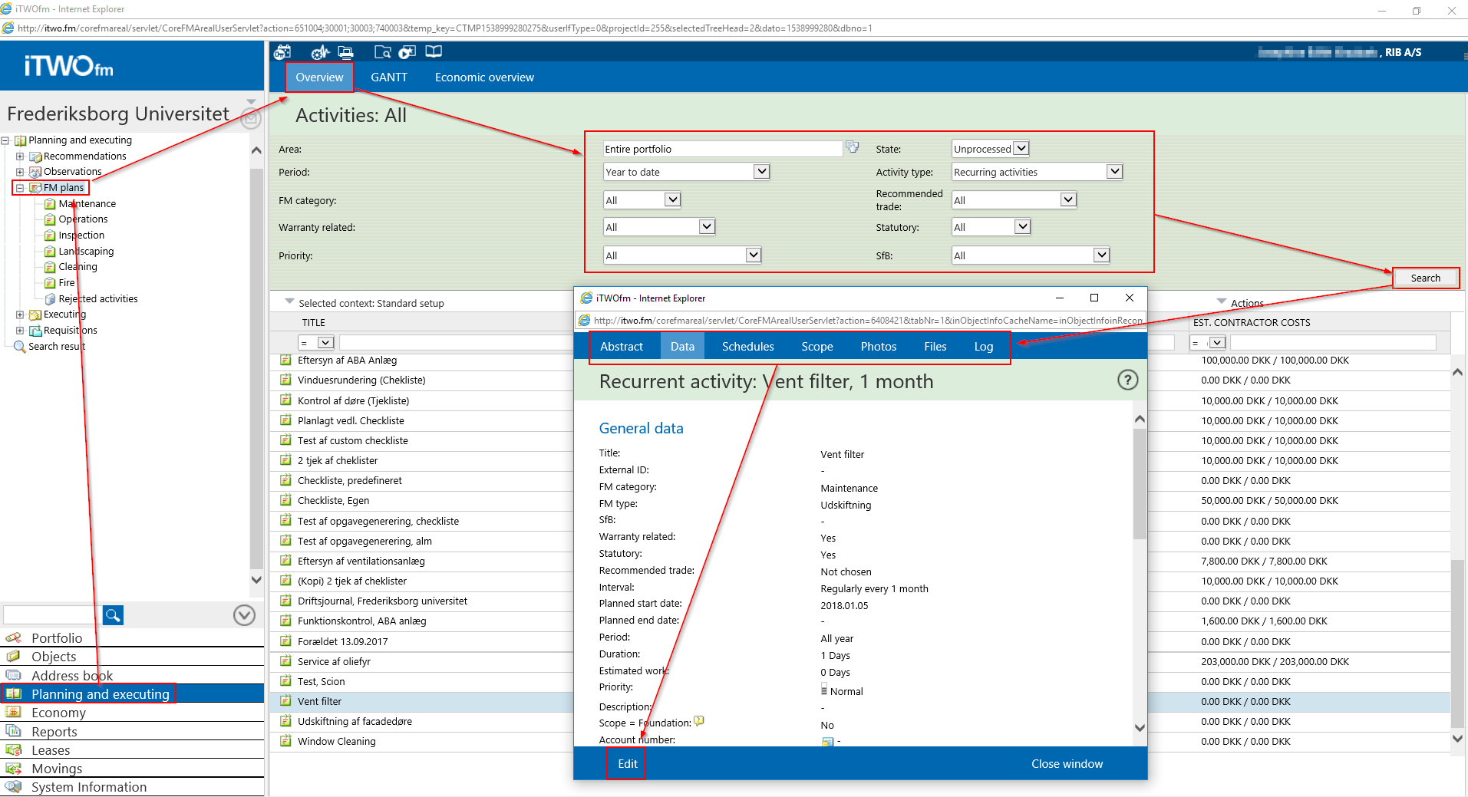Screen dimensions: 1468x797
Task: Click the printer icon in top toolbar
Action: click(x=345, y=52)
